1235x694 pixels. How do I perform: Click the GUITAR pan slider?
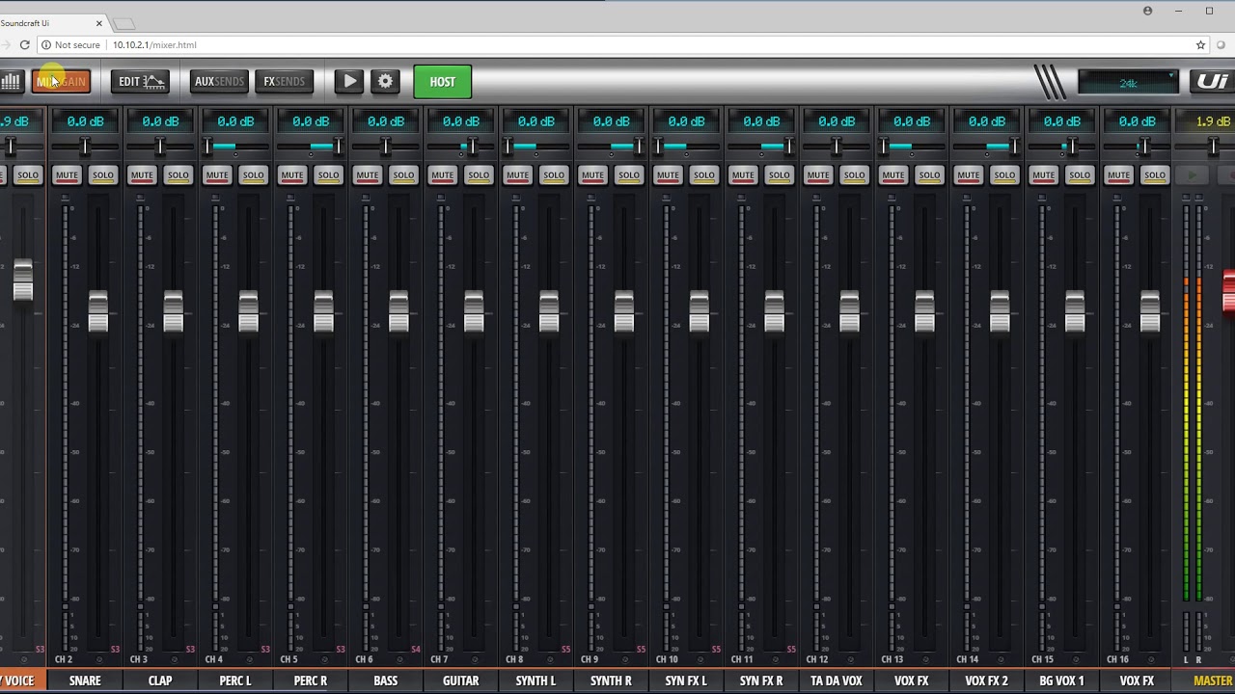pyautogui.click(x=460, y=147)
